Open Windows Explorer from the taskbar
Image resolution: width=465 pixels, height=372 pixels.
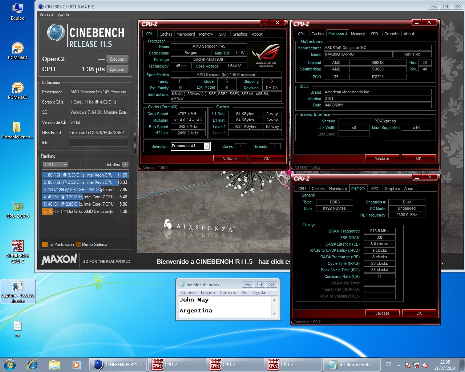[54, 365]
